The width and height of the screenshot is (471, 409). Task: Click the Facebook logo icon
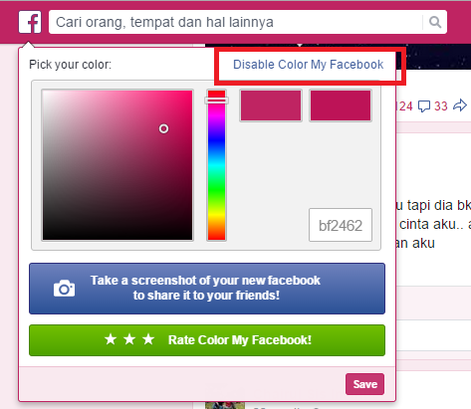click(x=30, y=22)
